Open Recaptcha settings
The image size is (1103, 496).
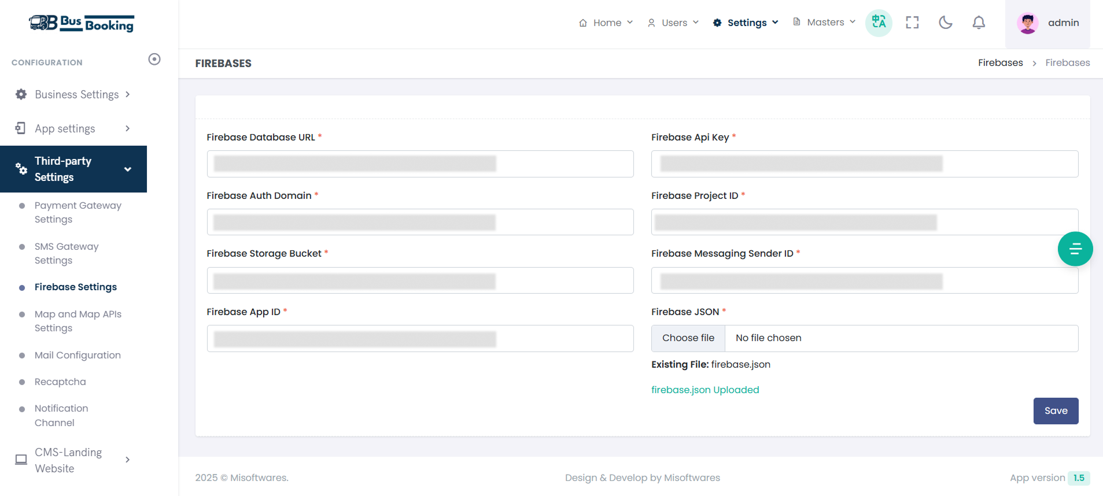60,382
